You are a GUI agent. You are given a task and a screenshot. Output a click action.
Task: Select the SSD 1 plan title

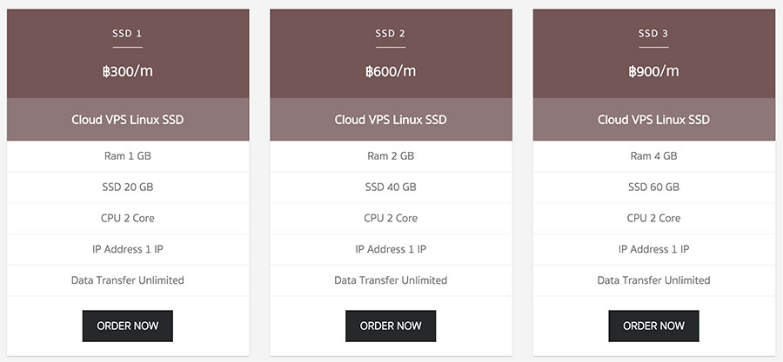(x=128, y=34)
